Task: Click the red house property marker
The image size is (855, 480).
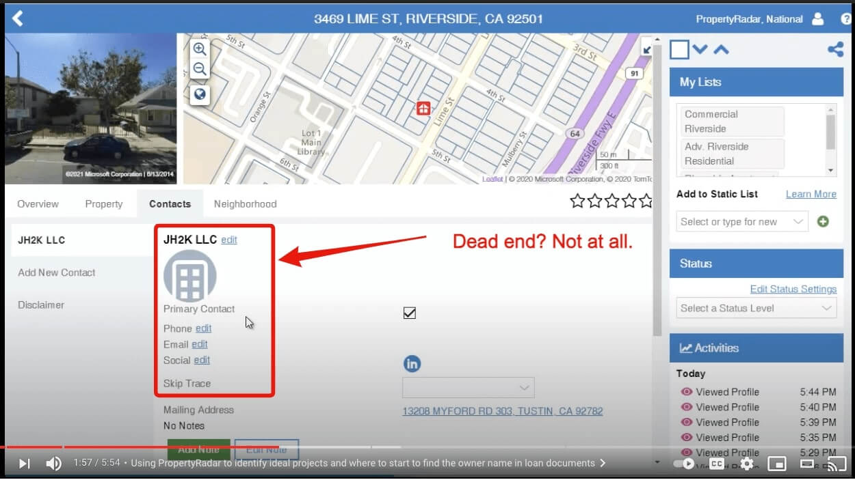Action: click(x=423, y=108)
